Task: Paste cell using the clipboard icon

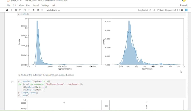Action: (x=25, y=10)
